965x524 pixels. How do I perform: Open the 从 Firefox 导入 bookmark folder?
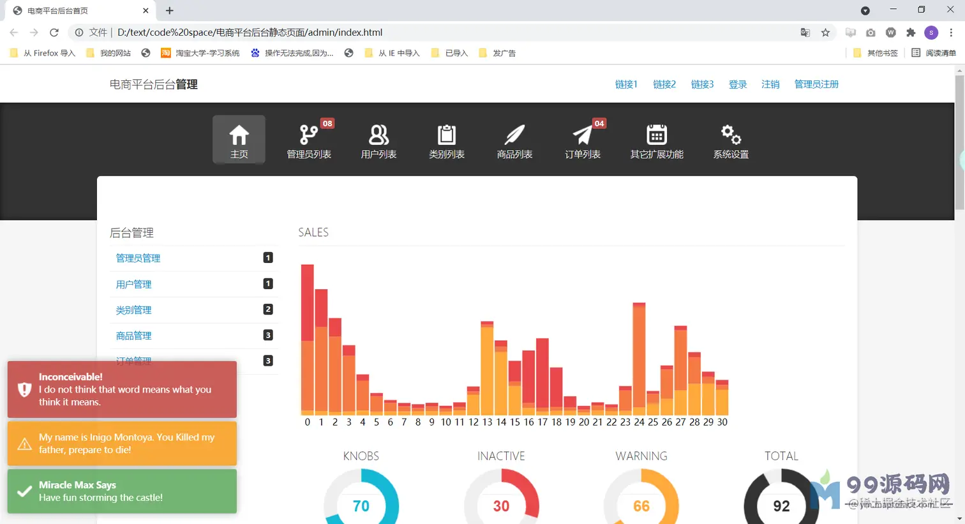click(43, 53)
